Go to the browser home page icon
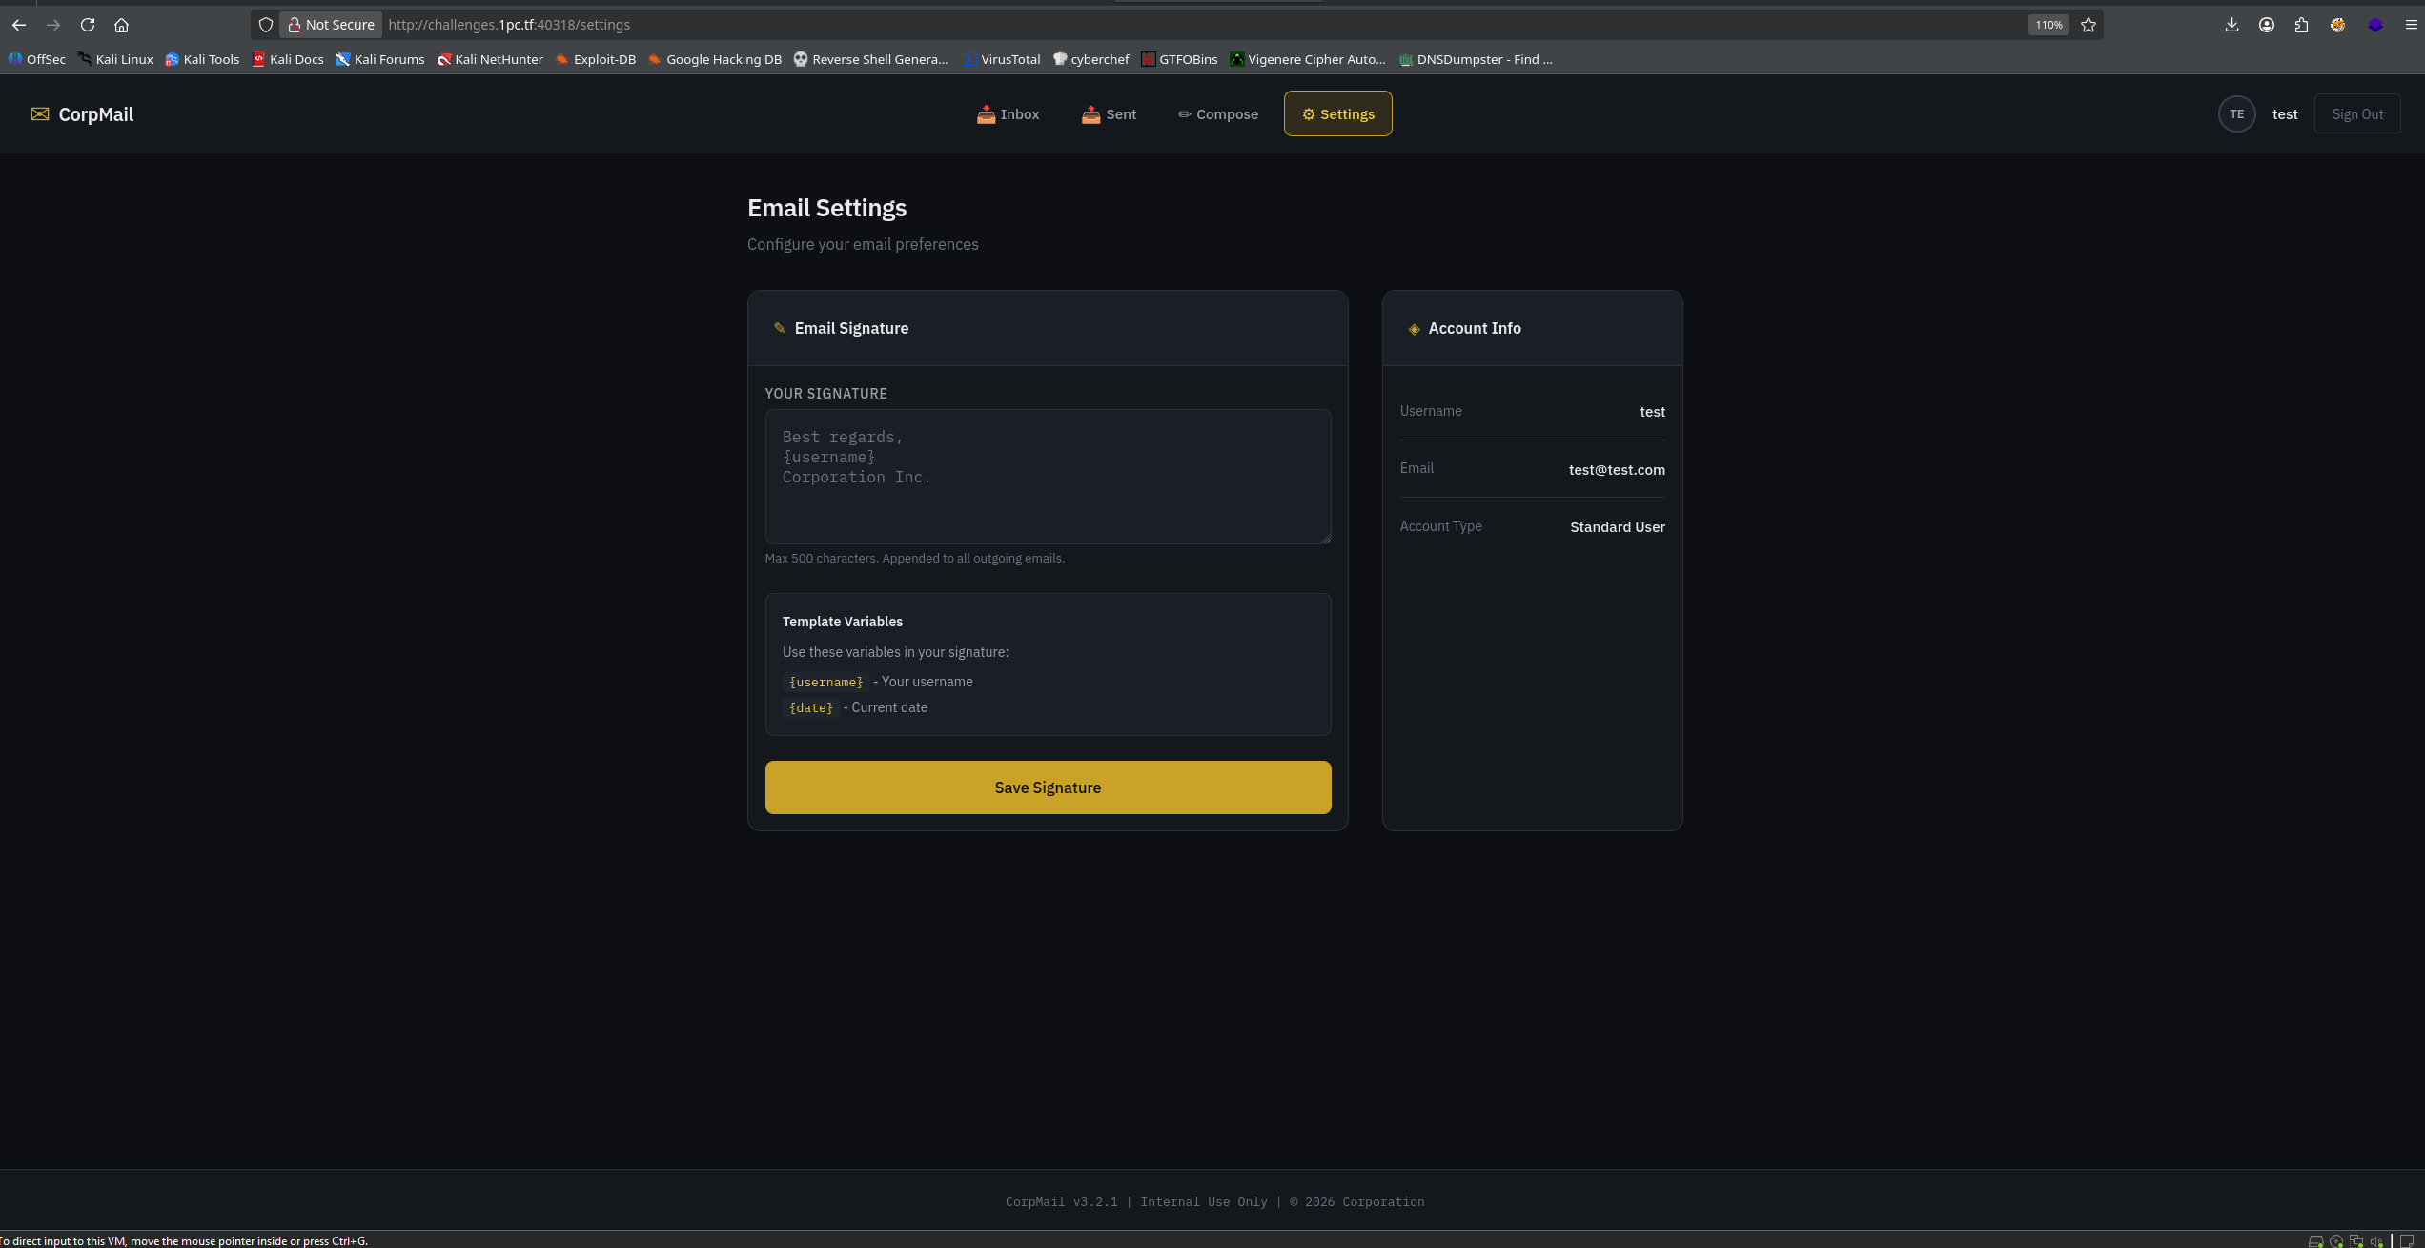Viewport: 2425px width, 1248px height. 121,25
